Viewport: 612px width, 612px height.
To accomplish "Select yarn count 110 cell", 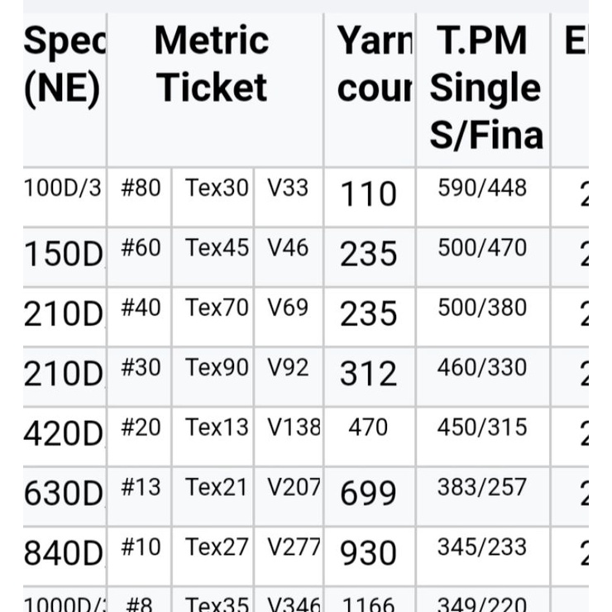I will [370, 197].
